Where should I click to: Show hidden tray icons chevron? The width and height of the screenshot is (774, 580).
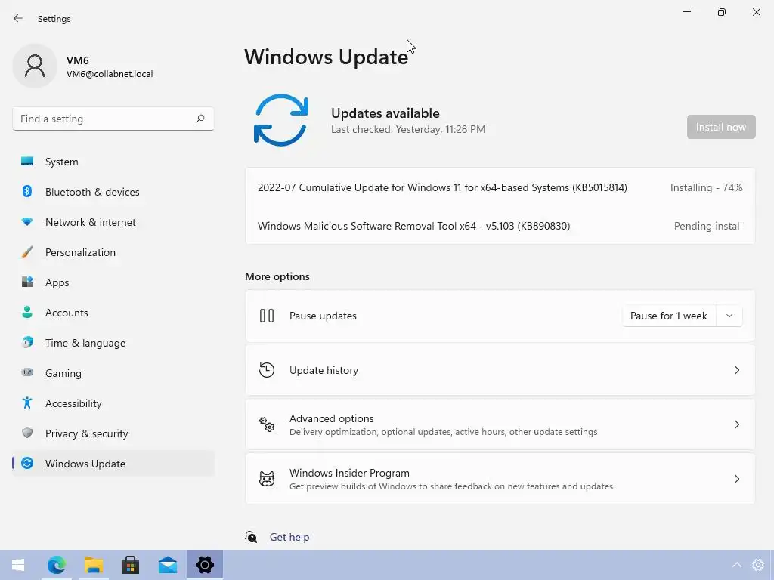pos(736,565)
